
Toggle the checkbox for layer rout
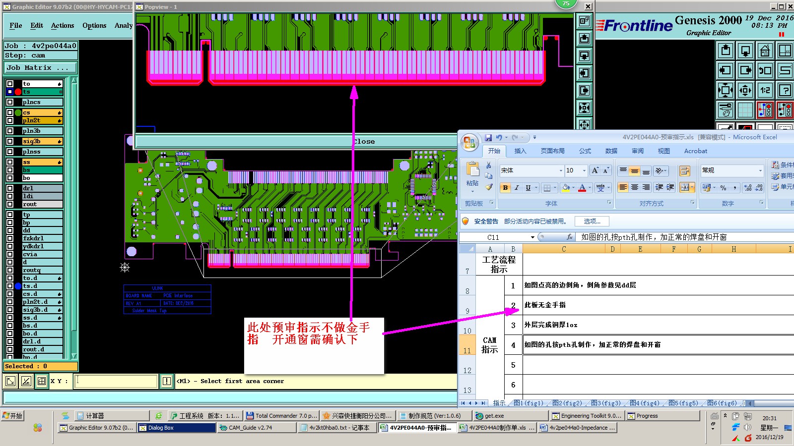point(10,204)
